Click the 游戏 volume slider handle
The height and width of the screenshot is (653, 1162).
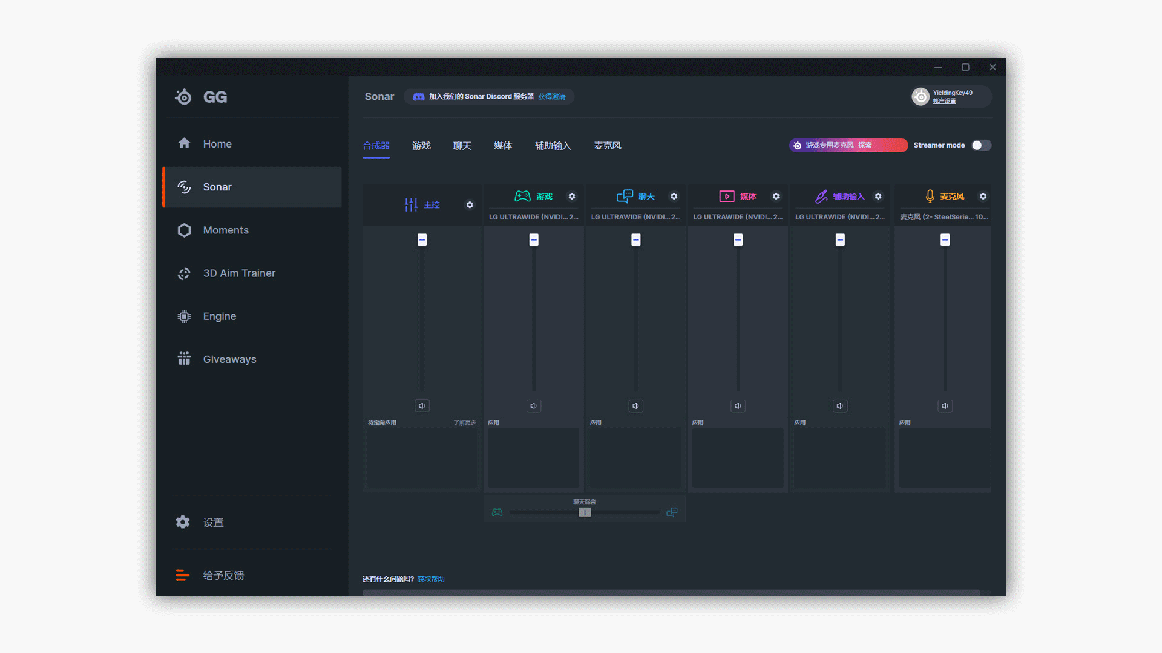pos(534,240)
